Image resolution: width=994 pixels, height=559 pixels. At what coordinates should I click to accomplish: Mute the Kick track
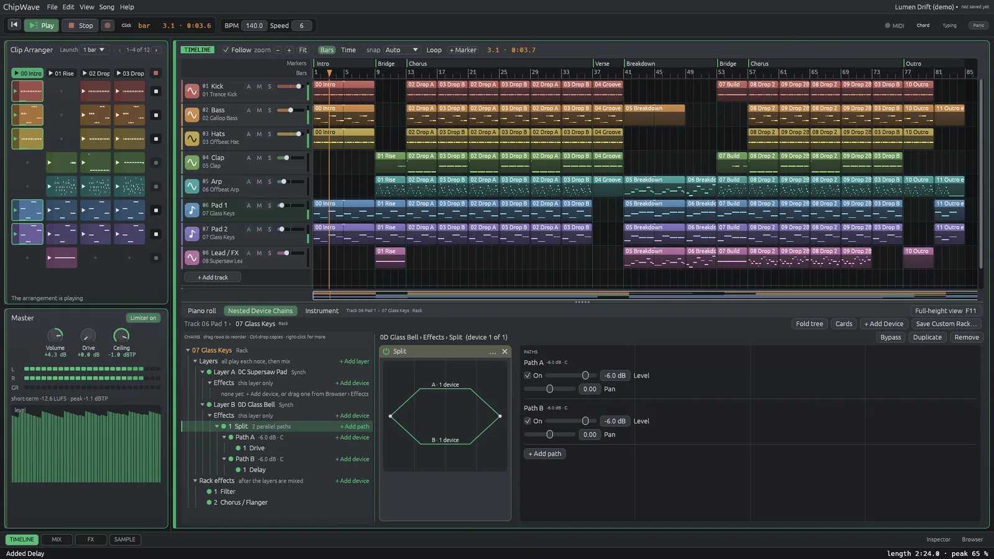(259, 86)
